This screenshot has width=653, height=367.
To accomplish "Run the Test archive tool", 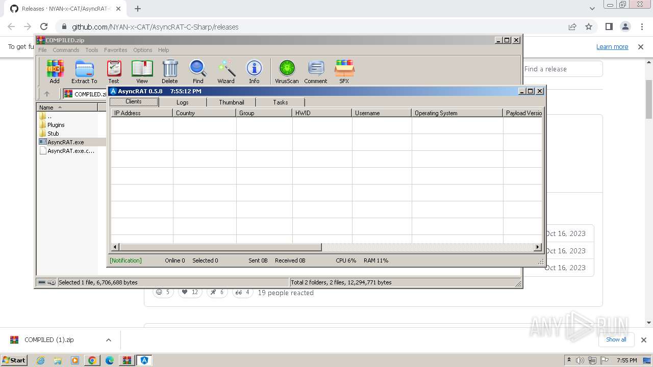I will pos(114,71).
